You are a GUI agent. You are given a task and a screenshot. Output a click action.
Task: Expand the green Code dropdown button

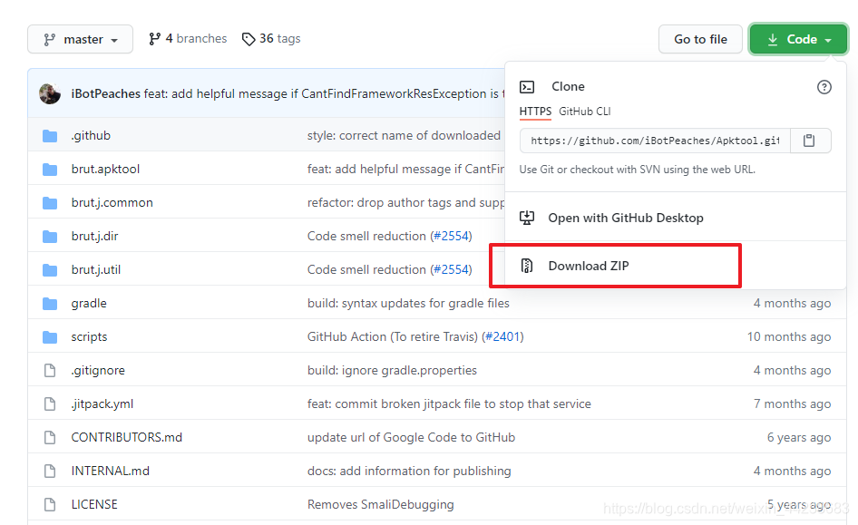coord(798,39)
